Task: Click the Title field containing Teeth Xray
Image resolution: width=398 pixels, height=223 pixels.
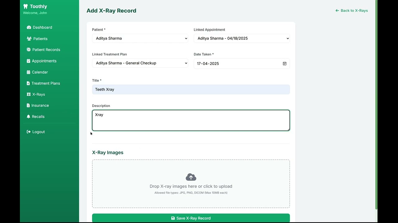Action: click(191, 90)
